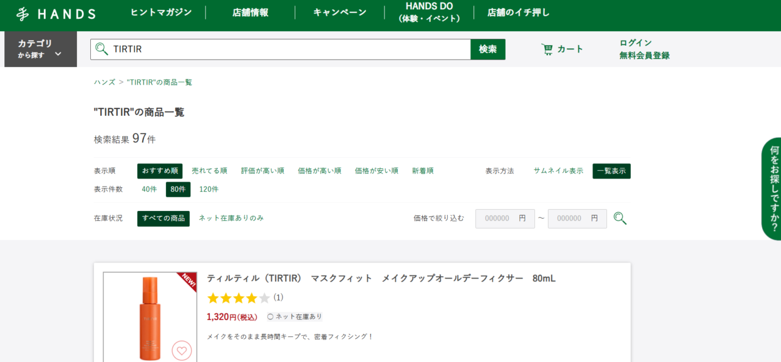Click the HANDS logo
Viewport: 781px width, 362px height.
[56, 13]
